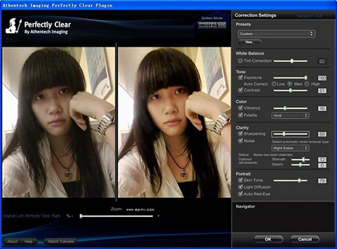Image resolution: width=337 pixels, height=249 pixels.
Task: Disable Auto Red-Eye correction
Action: [x=240, y=194]
